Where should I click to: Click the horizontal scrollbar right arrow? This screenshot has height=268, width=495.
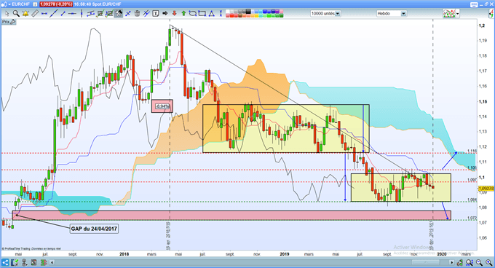(x=452, y=262)
